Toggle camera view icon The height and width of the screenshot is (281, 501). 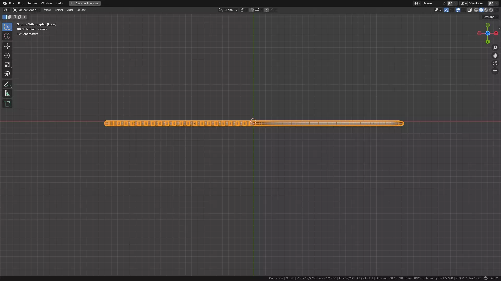(495, 63)
